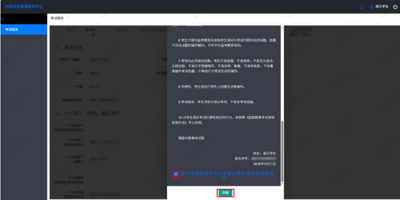Click the 中招信息管理服务平台 platform title
Viewport: 400px width, 200px height.
coord(24,7)
